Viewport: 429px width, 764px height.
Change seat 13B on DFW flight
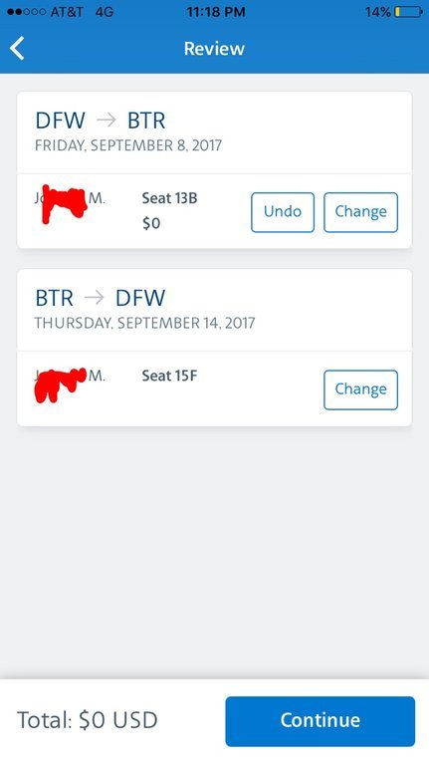[361, 212]
